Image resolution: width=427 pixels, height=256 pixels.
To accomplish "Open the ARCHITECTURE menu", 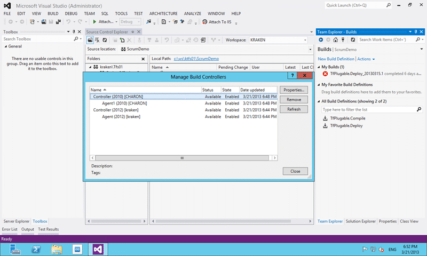I will tap(163, 13).
